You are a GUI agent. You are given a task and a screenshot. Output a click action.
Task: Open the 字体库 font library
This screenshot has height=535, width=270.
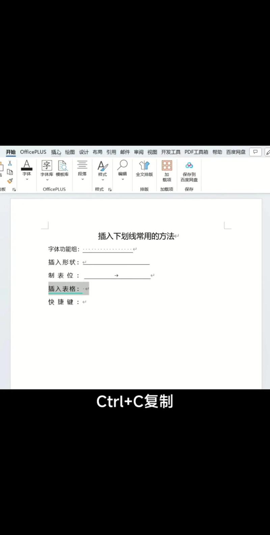47,168
